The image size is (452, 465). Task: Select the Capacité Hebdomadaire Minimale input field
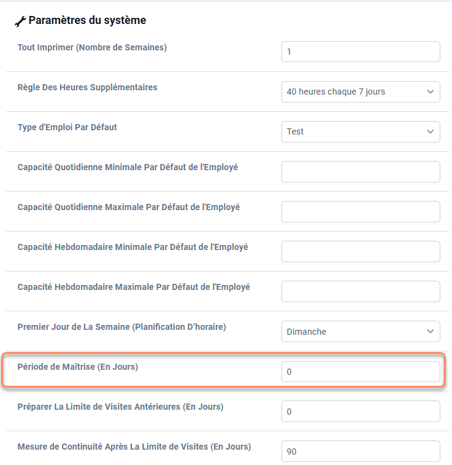361,251
